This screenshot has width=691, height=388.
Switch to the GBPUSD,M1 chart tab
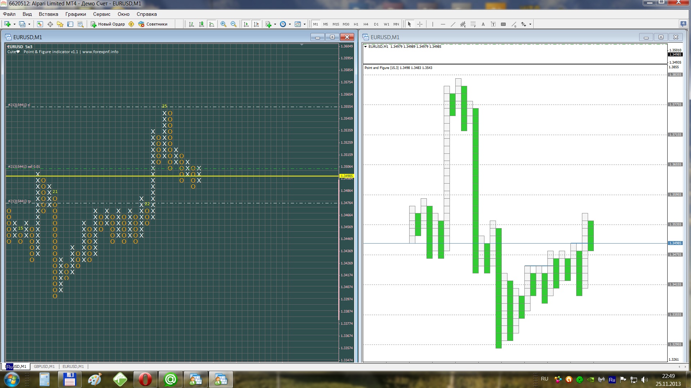(44, 366)
